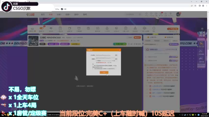Copy the stream key in the dialog

point(116,59)
